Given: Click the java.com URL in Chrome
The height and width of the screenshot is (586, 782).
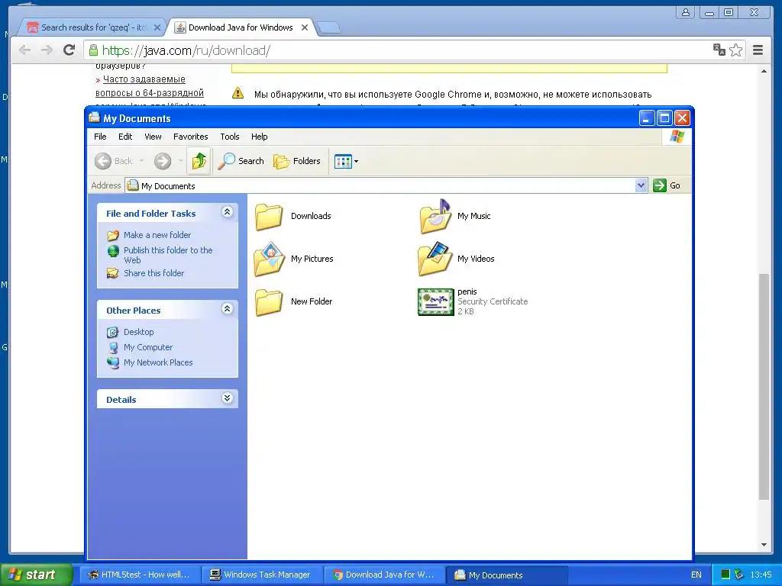Looking at the screenshot, I should [186, 50].
